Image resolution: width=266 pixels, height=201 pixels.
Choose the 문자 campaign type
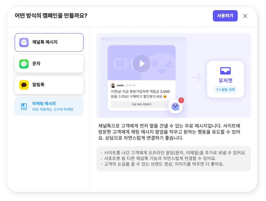tap(49, 63)
